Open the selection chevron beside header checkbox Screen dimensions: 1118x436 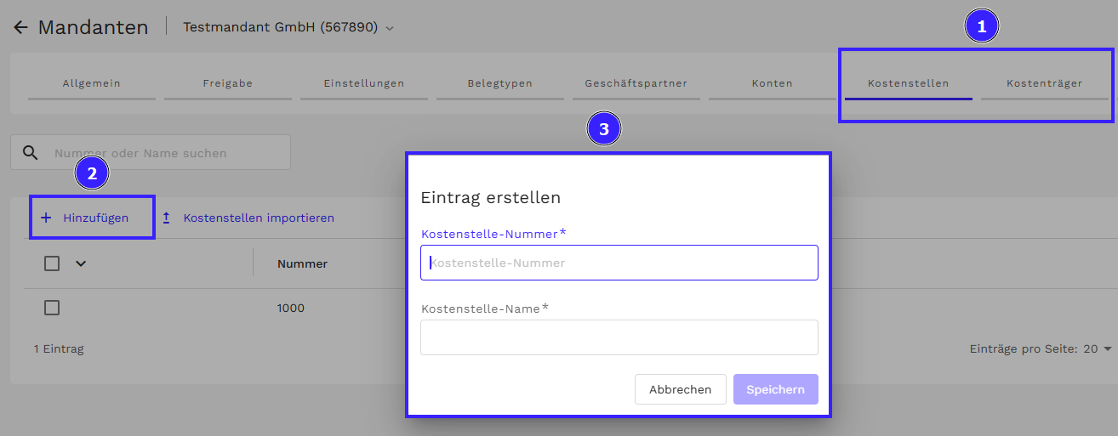[x=81, y=263]
